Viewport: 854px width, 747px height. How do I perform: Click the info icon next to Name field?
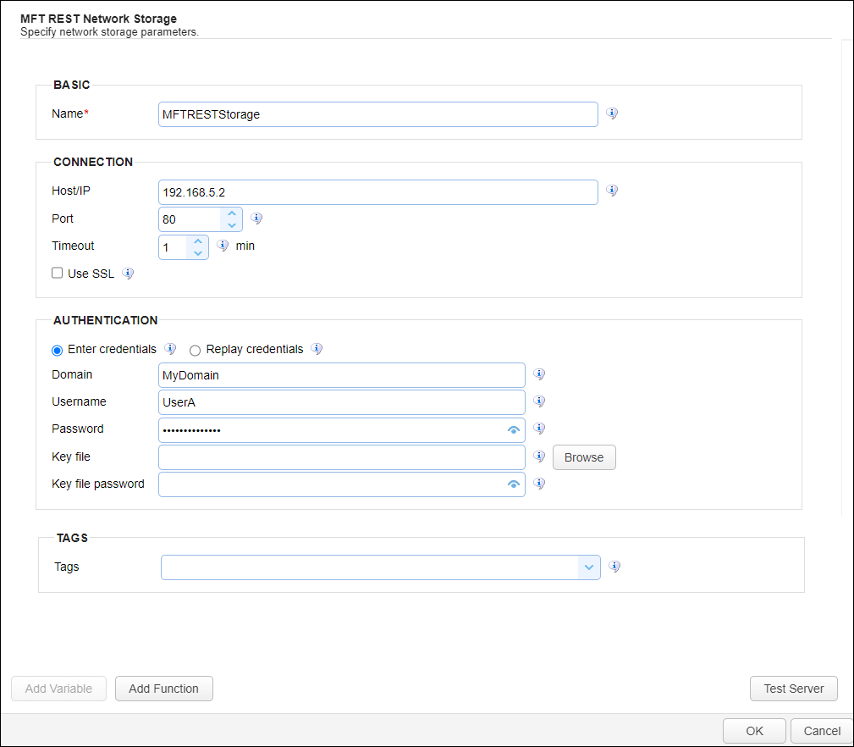click(x=612, y=113)
